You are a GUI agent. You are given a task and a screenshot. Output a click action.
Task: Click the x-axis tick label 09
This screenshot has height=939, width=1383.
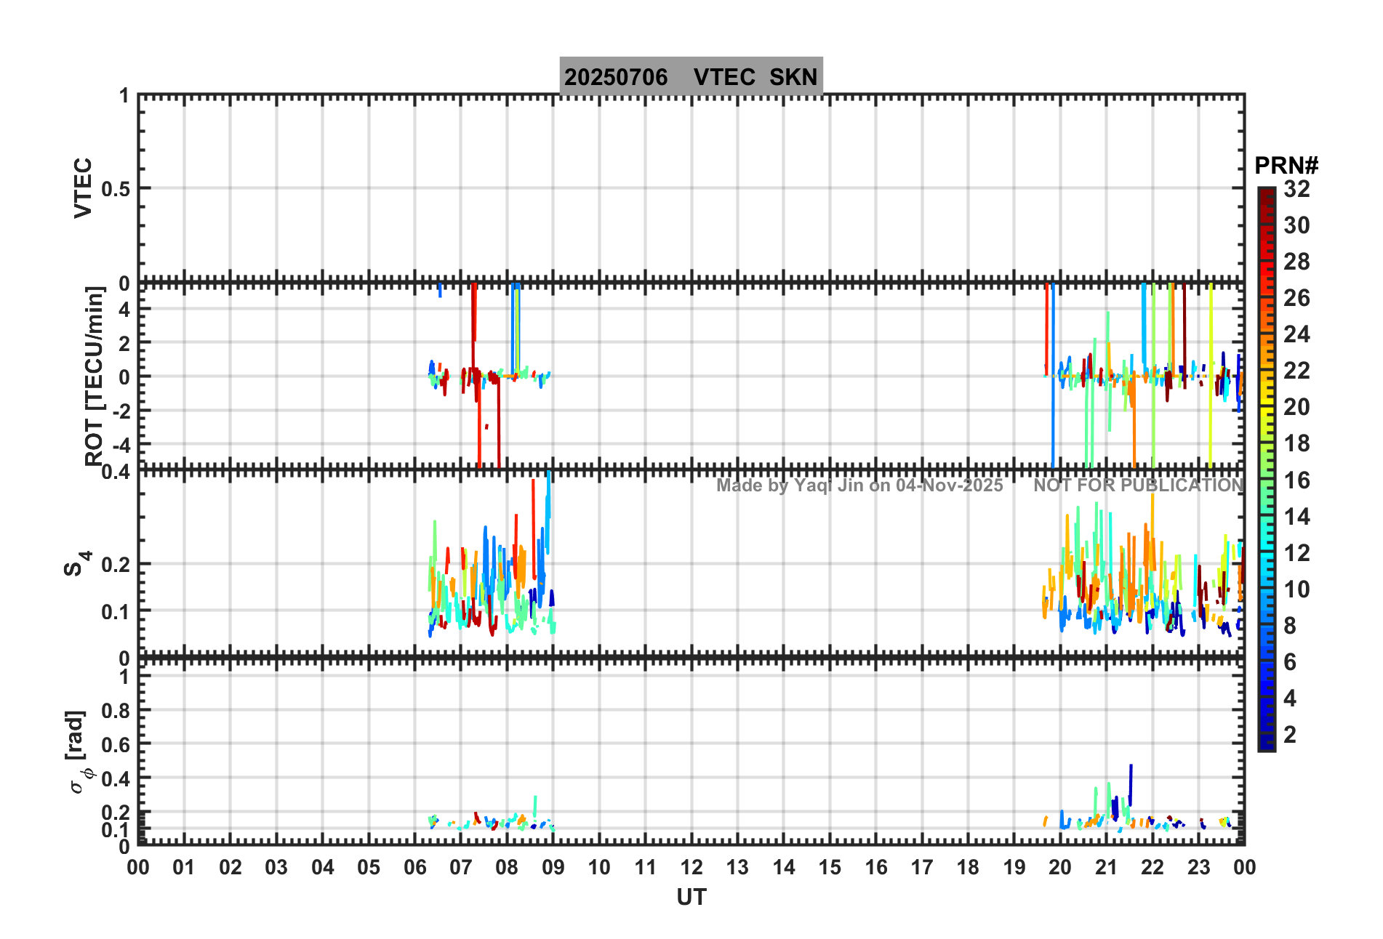[x=553, y=867]
